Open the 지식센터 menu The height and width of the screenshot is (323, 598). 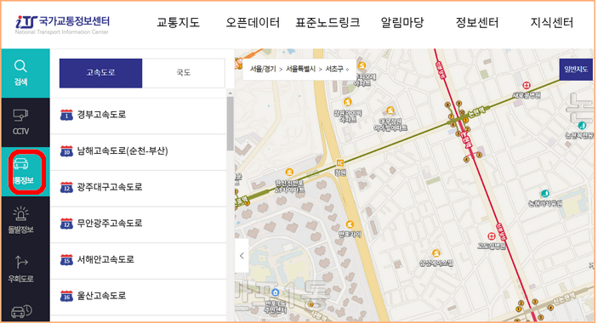pos(551,22)
